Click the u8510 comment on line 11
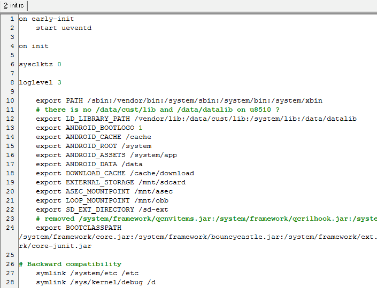The image size is (377, 288). point(158,110)
